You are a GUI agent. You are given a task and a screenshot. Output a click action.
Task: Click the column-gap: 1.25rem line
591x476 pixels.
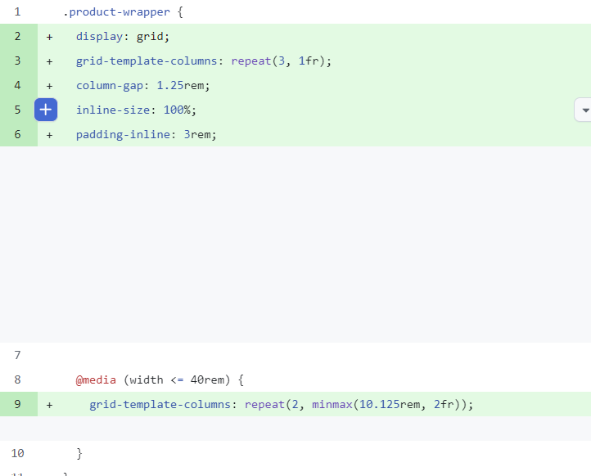pyautogui.click(x=143, y=86)
